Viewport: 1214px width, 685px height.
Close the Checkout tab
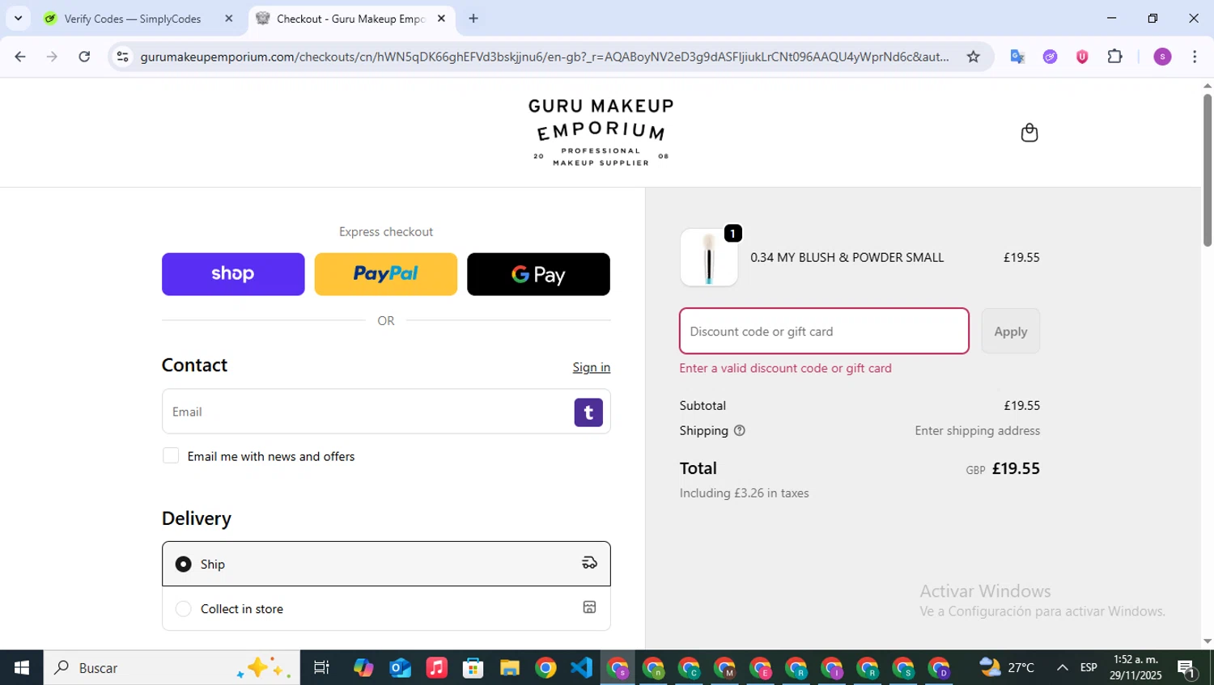click(441, 19)
